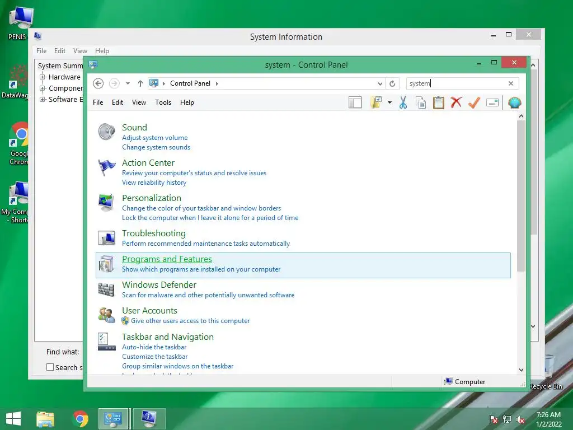Open the views dropdown arrow beside the folder icon
This screenshot has width=573, height=430.
click(389, 103)
